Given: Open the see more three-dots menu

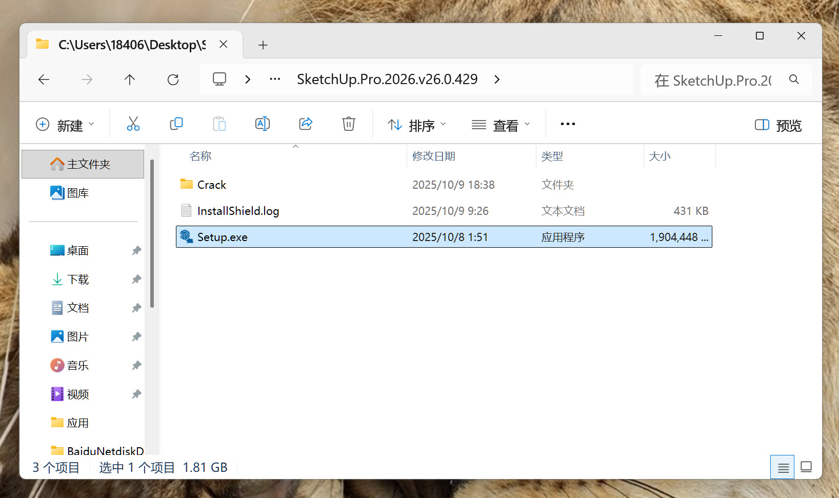Looking at the screenshot, I should pyautogui.click(x=568, y=124).
